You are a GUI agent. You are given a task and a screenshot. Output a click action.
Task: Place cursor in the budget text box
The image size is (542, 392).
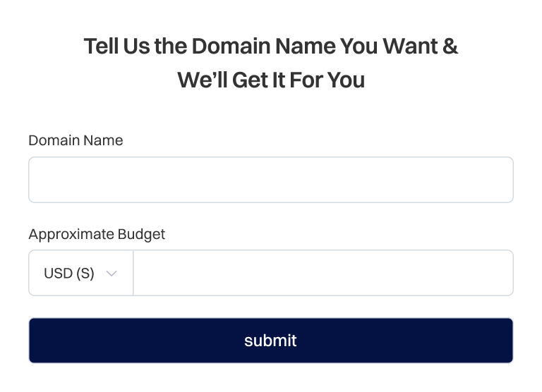coord(323,274)
